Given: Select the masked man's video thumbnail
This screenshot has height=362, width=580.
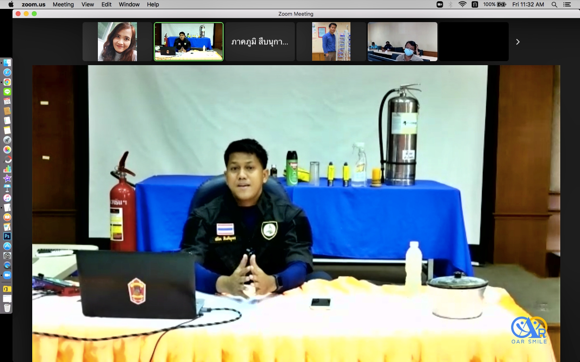Looking at the screenshot, I should pyautogui.click(x=402, y=42).
